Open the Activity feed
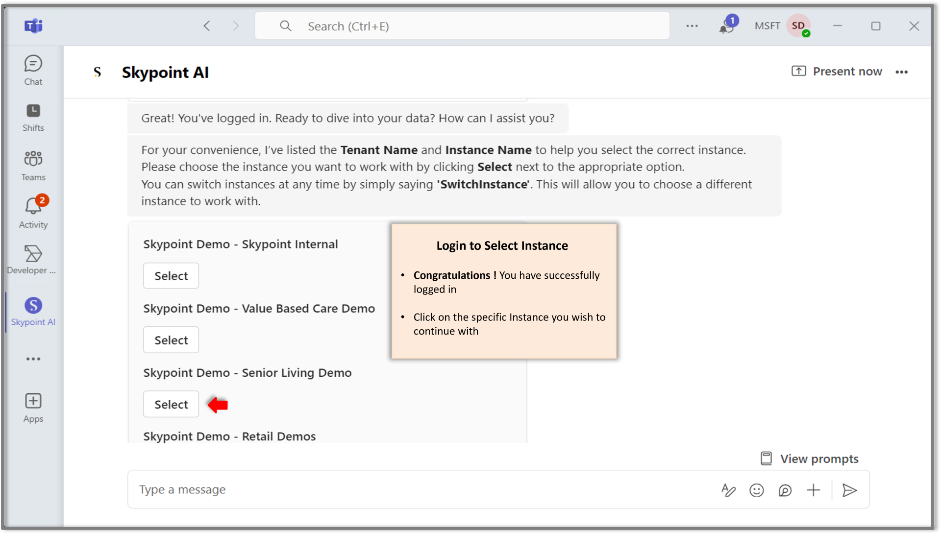The width and height of the screenshot is (941, 534). pyautogui.click(x=33, y=213)
